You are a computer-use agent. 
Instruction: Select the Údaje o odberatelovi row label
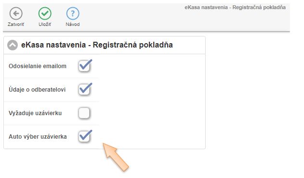point(37,90)
